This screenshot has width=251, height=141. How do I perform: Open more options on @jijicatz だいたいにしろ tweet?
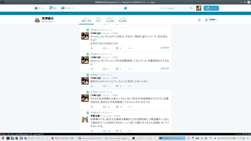[130, 69]
